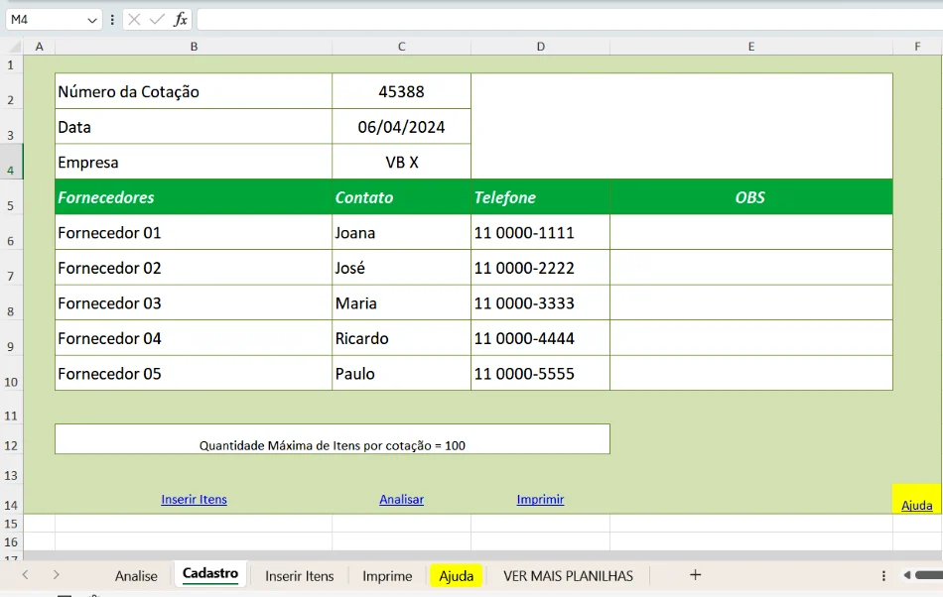The height and width of the screenshot is (597, 943).
Task: Click the formula bar input area
Action: [x=569, y=20]
